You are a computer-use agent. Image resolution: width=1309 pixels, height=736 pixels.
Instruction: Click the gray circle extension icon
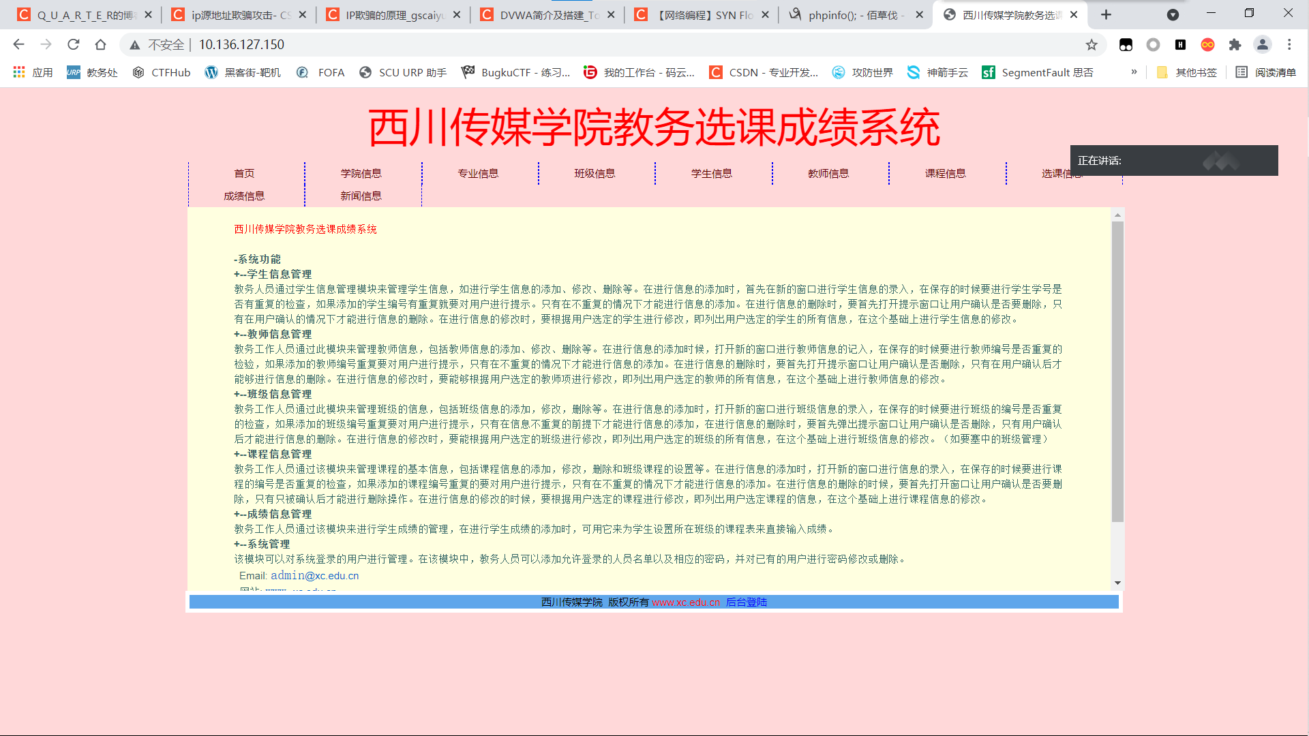(x=1153, y=44)
